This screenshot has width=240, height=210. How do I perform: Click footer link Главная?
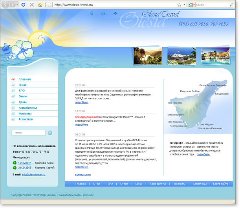(x=81, y=184)
